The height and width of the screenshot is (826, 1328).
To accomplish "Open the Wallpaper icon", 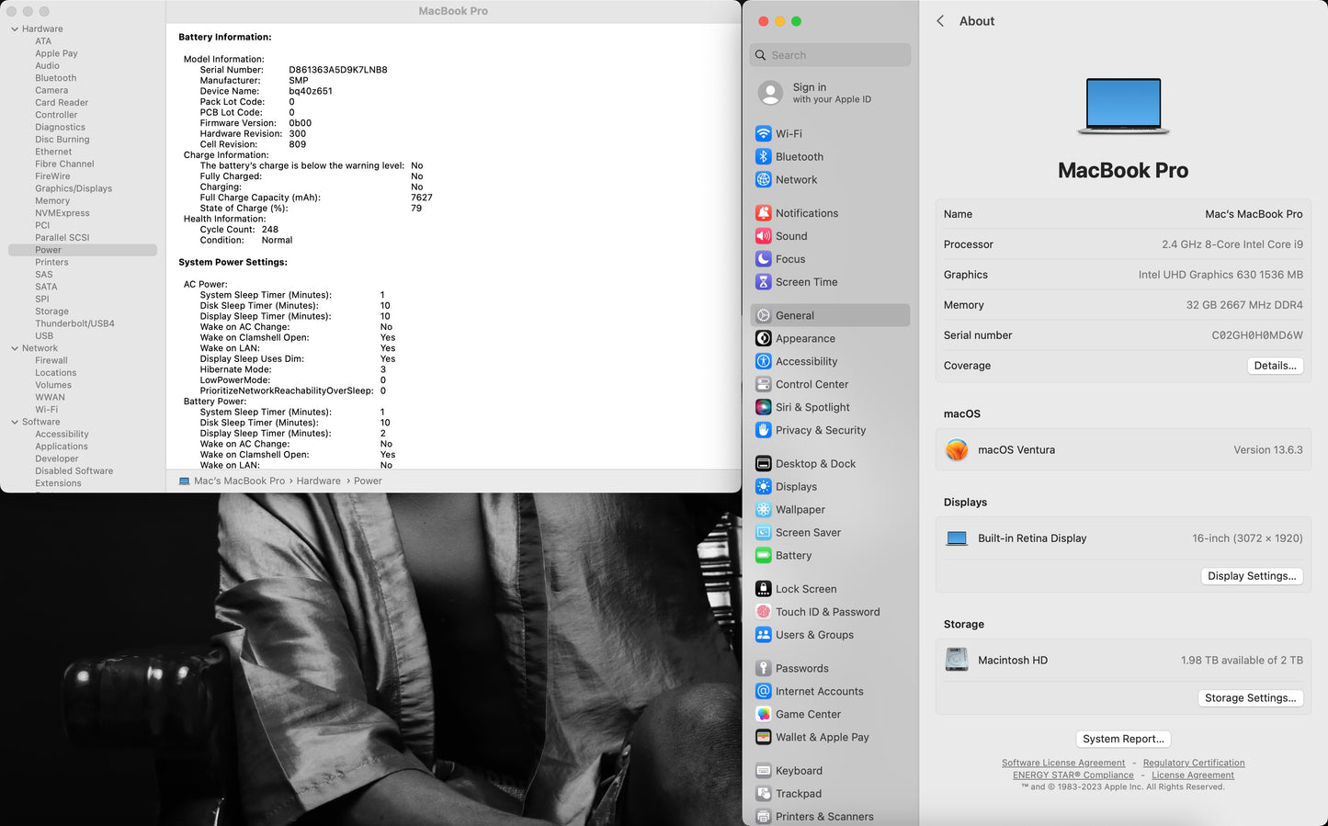I will [x=763, y=509].
